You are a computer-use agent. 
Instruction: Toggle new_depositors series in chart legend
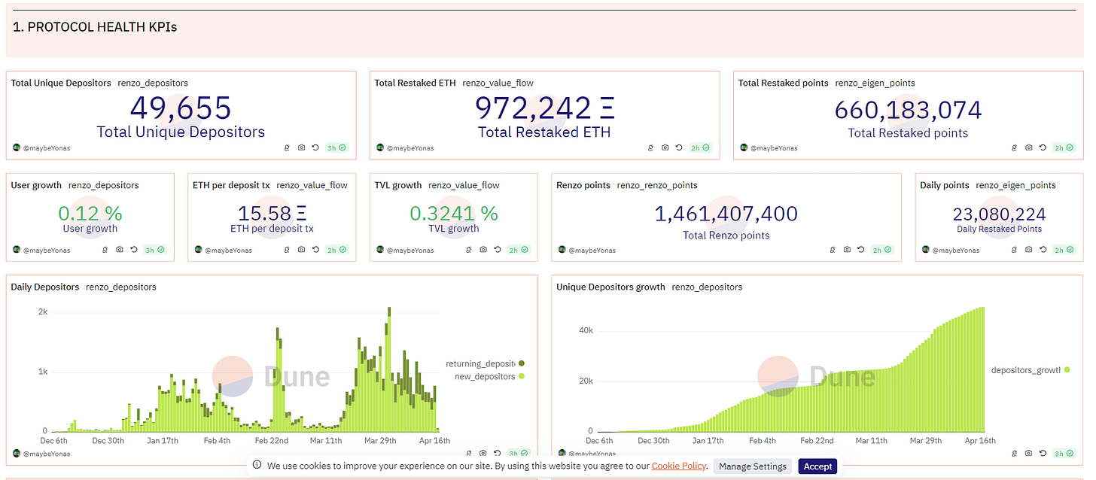click(489, 376)
